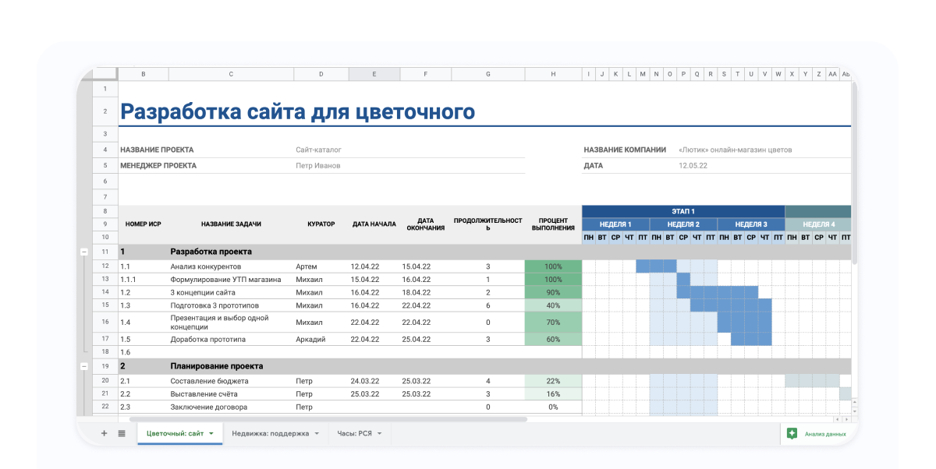Viewport: 936px width, 469px height.
Task: Select the curator cell Аркадий
Action: pyautogui.click(x=321, y=340)
